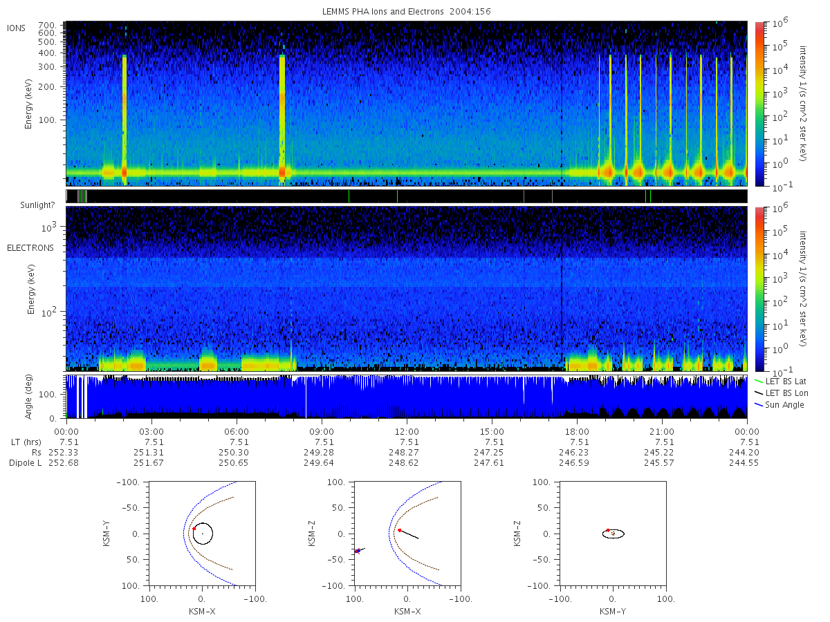Viewport: 830px width, 622px height.
Task: Click the ions intensity color bar
Action: click(x=759, y=104)
